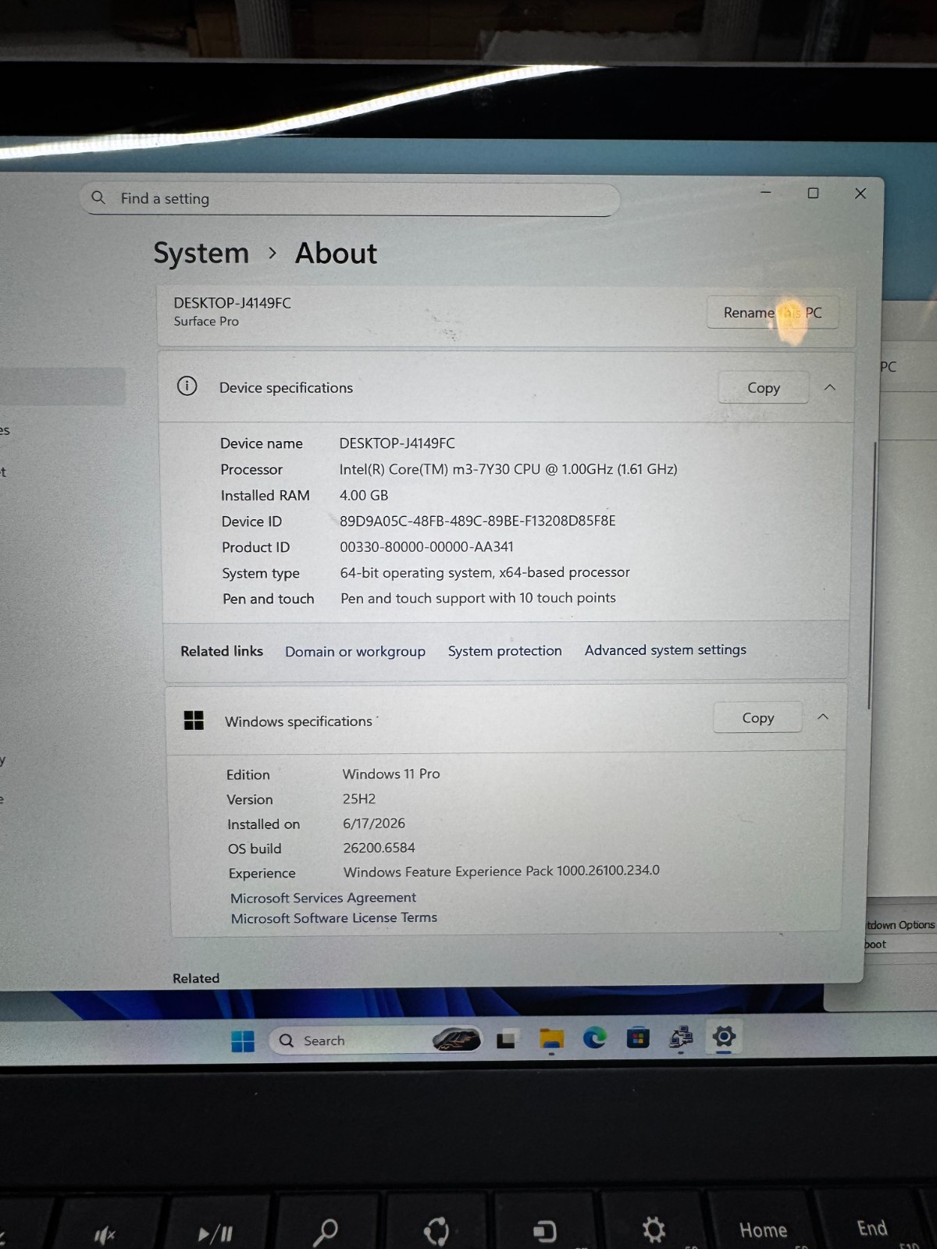
Task: Click the Windows logo in Windows specifications
Action: (x=194, y=720)
